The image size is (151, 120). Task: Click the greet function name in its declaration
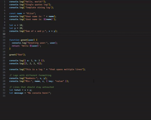tap(24, 40)
